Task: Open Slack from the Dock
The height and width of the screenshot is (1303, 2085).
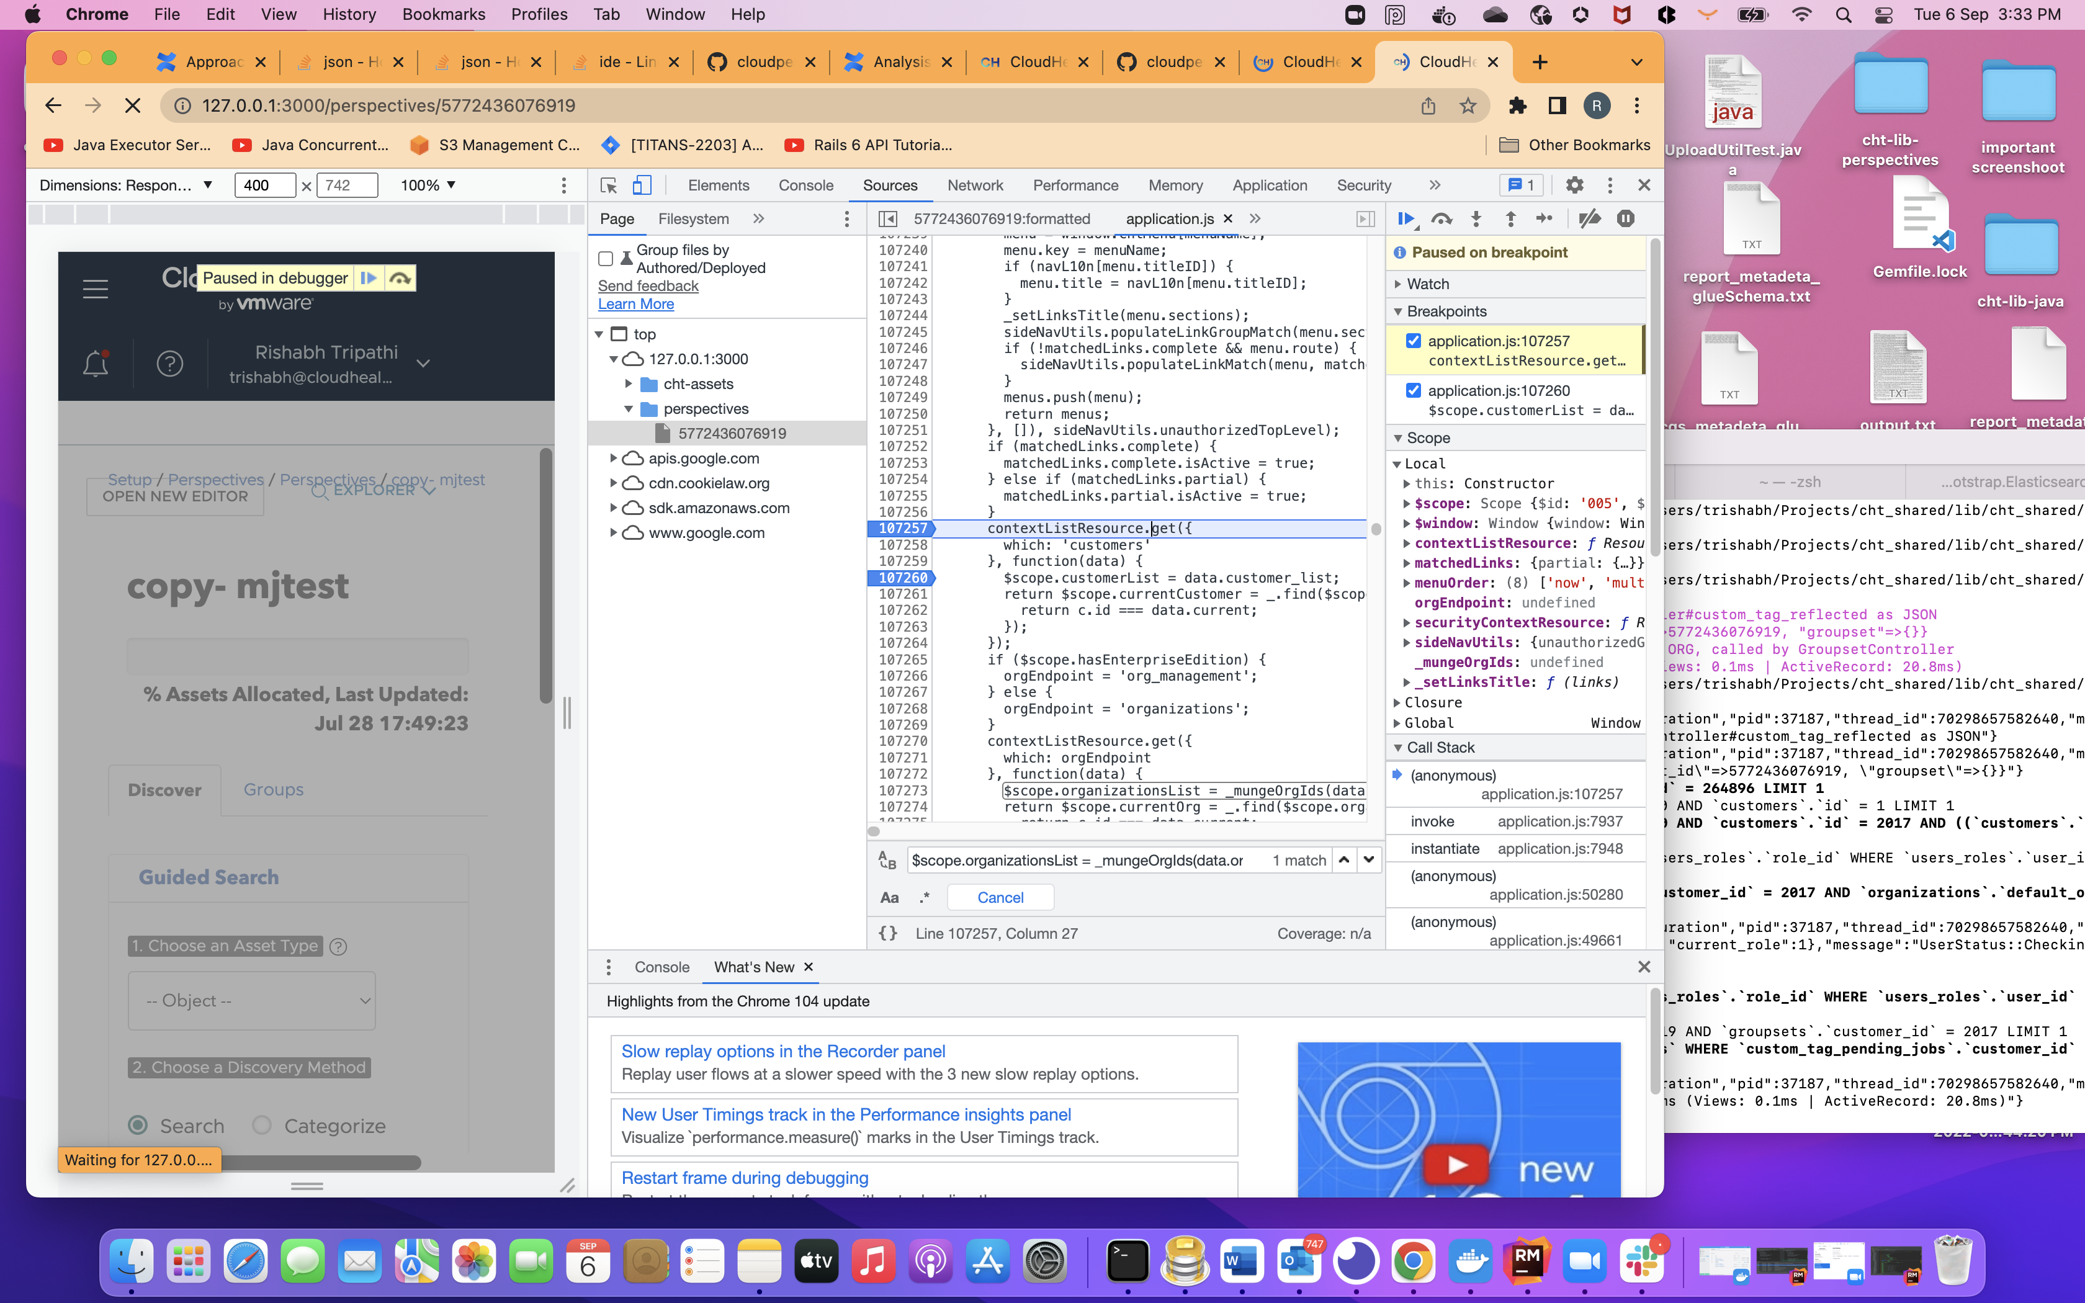Action: pyautogui.click(x=1642, y=1263)
